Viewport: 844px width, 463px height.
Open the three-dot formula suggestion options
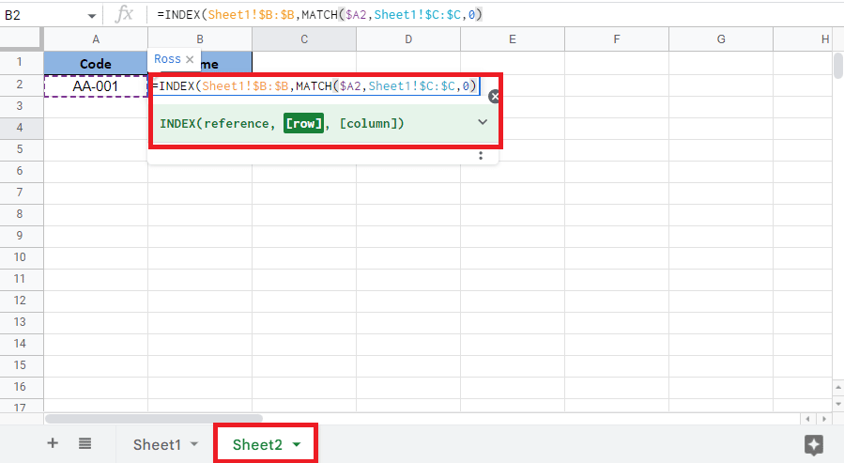pyautogui.click(x=481, y=156)
